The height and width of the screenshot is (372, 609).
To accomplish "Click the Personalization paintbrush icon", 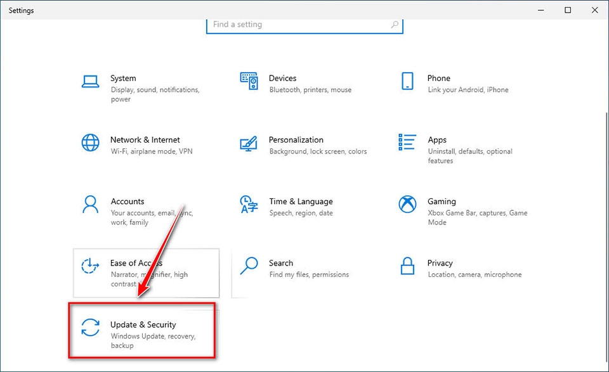I will point(249,143).
